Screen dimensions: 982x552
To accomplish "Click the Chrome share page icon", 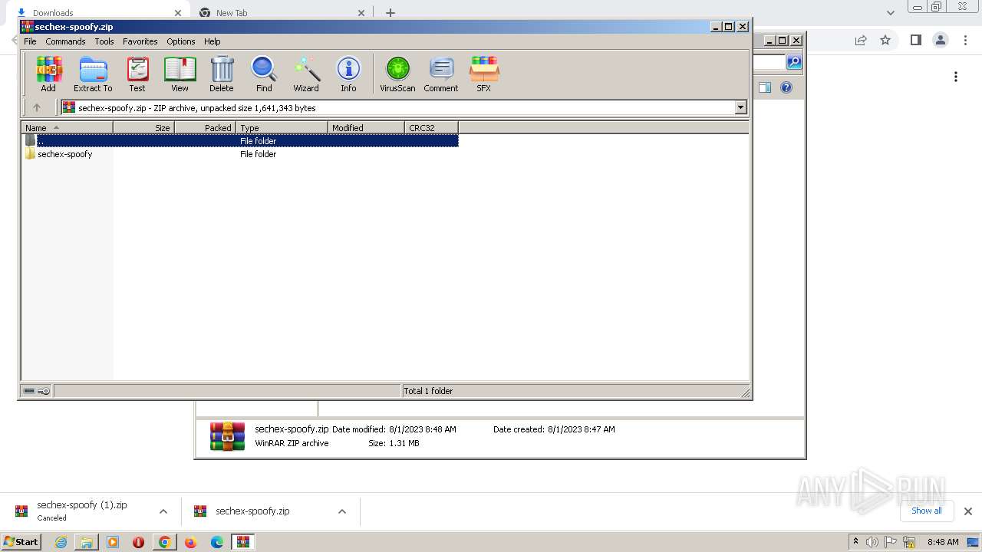I will pos(861,41).
